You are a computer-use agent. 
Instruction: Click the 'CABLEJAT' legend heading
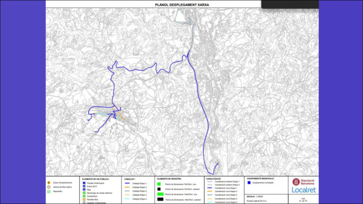point(130,179)
